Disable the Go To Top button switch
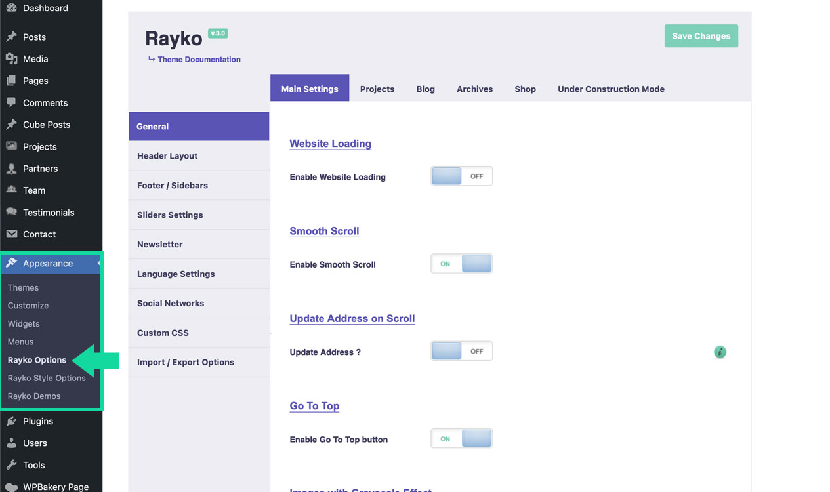Screen dimensions: 830x492 tap(461, 439)
